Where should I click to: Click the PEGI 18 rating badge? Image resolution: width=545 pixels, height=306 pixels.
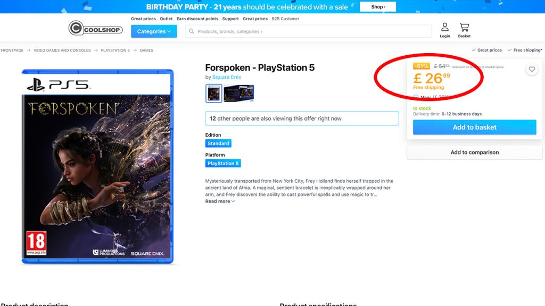37,243
